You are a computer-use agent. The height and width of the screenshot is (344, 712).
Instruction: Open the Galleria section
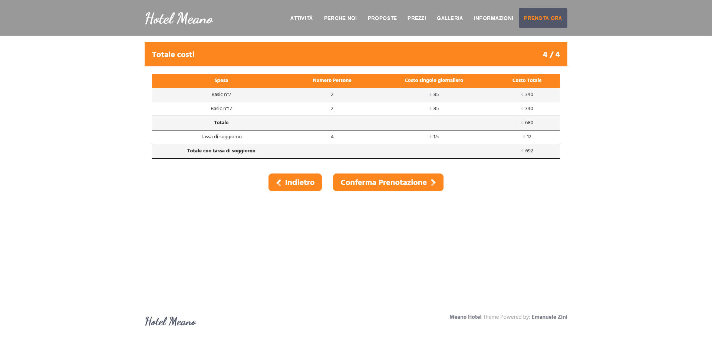(449, 18)
